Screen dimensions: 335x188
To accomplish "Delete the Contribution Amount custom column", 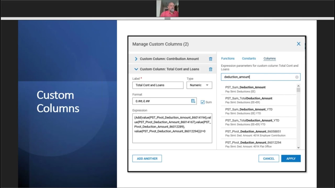I will [210, 59].
